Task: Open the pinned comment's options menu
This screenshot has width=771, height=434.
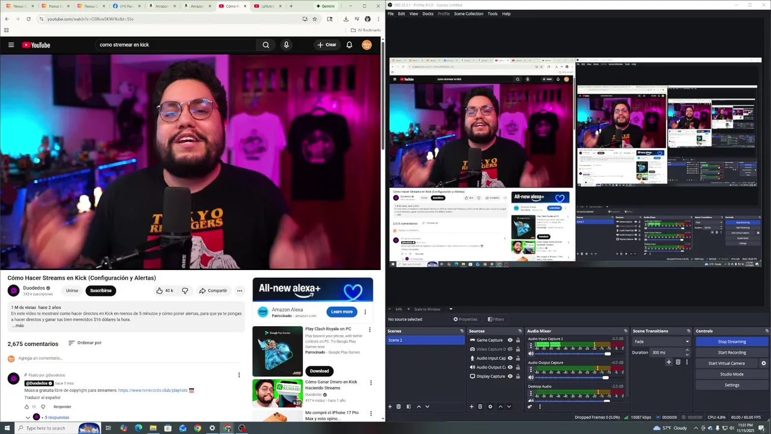Action: pyautogui.click(x=239, y=375)
